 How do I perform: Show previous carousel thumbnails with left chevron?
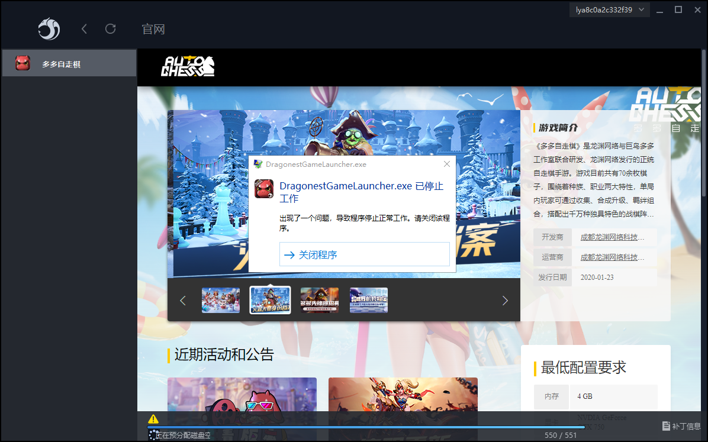pyautogui.click(x=183, y=301)
